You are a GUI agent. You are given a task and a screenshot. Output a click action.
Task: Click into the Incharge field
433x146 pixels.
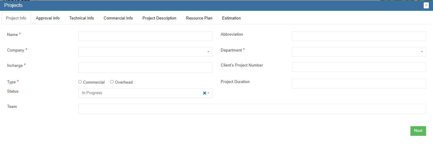coord(145,67)
